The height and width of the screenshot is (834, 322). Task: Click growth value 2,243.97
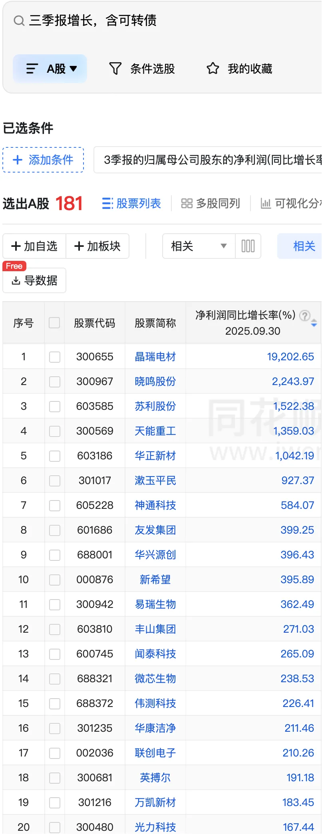click(293, 381)
